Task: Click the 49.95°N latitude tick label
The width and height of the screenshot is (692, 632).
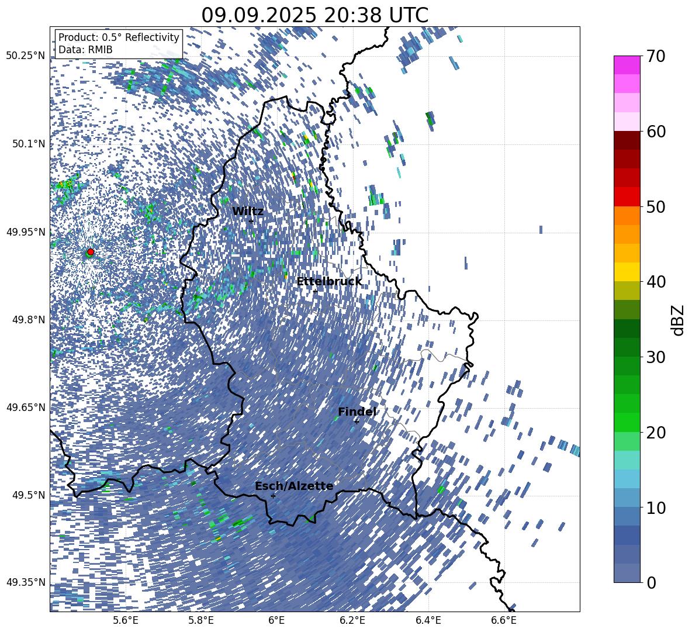Action: click(26, 232)
